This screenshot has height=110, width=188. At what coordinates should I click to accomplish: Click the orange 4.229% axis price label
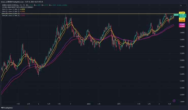[x=182, y=21]
